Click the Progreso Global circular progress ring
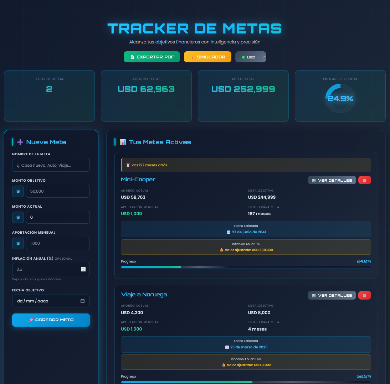Viewport: 390px width, 384px height. (x=340, y=99)
